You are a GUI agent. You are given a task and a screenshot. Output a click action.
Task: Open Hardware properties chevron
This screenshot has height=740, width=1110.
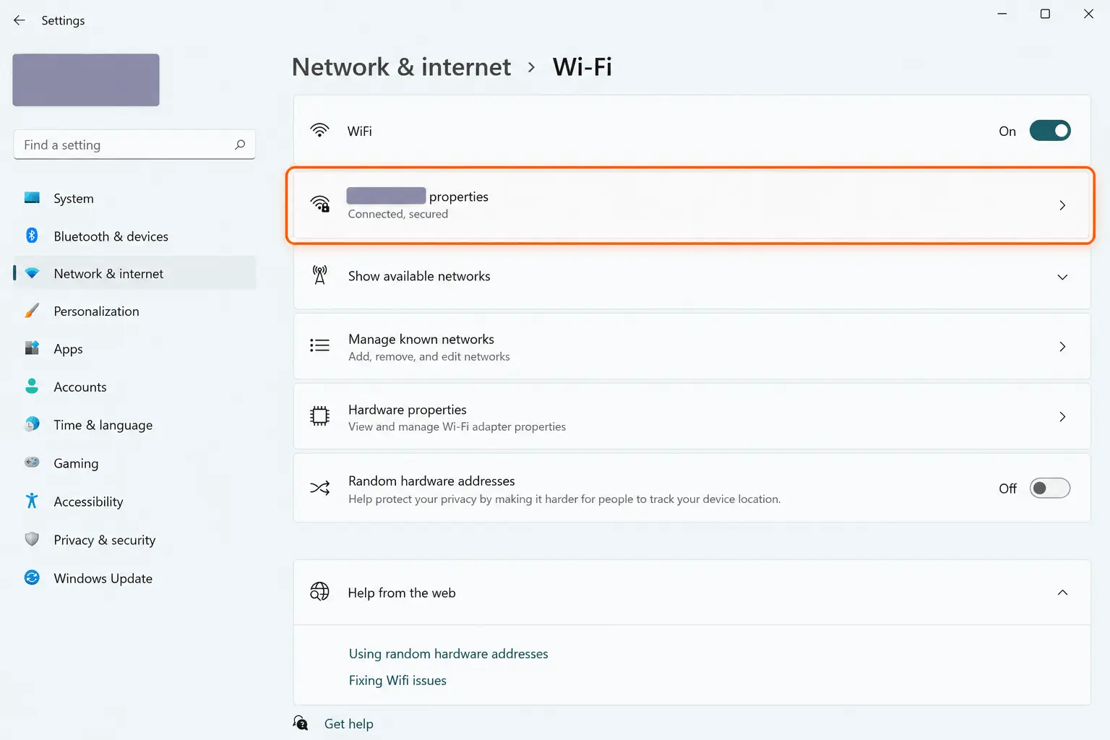click(1062, 417)
